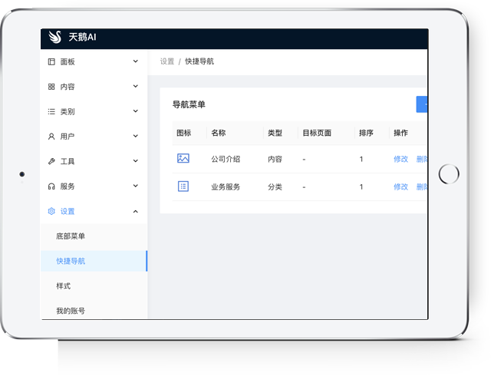Image resolution: width=491 pixels, height=376 pixels.
Task: Click the 分类 type cell
Action: pyautogui.click(x=275, y=187)
